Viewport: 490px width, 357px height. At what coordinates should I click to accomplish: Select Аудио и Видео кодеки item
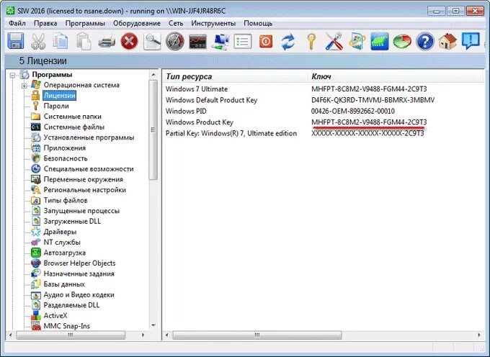79,294
